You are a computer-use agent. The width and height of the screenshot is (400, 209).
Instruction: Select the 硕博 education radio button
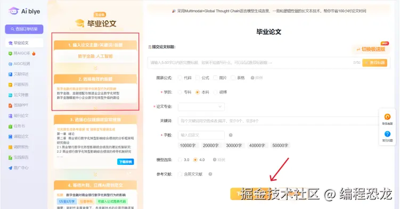point(215,92)
